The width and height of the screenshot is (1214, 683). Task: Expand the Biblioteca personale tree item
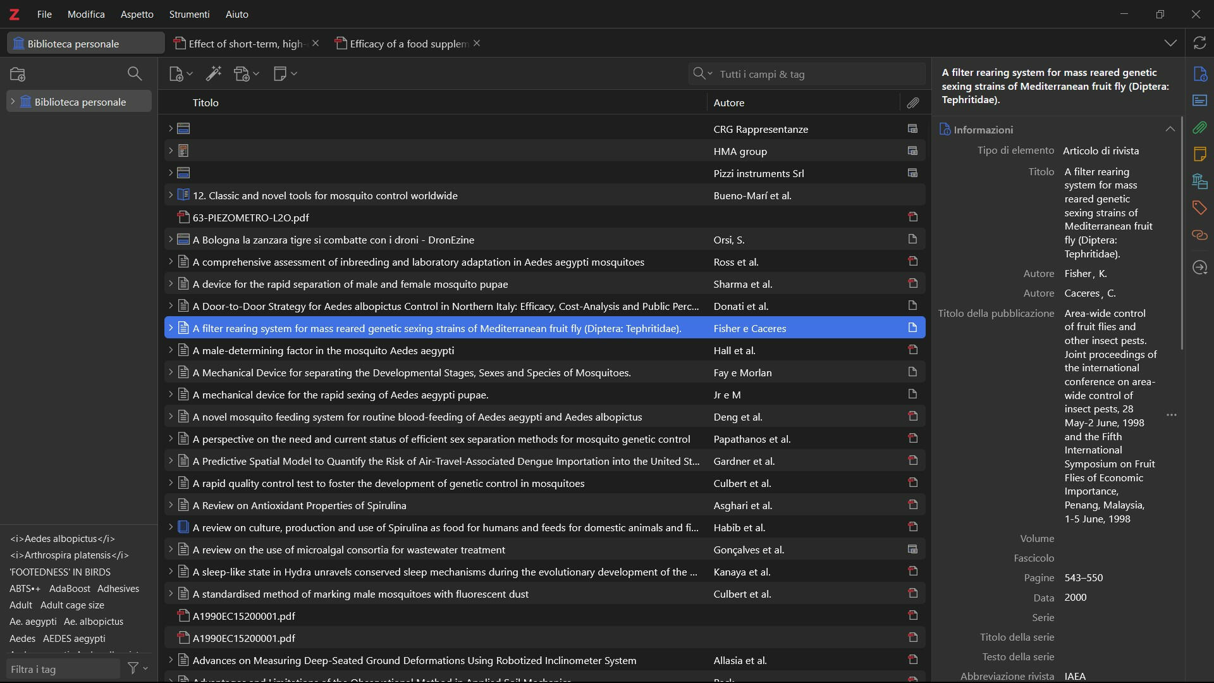[13, 102]
